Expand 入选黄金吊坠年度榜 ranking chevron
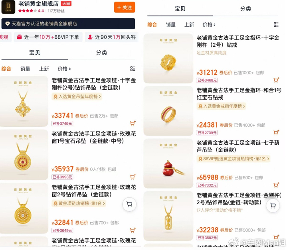Screen dimensions: 289x250 pyautogui.click(x=100, y=96)
